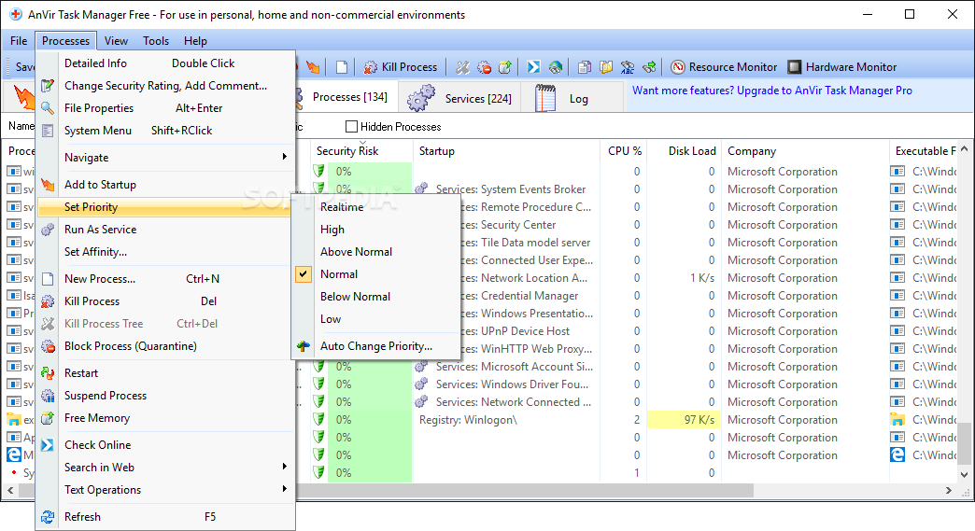975x531 pixels.
Task: Open Hardware Monitor from toolbar
Action: 842,67
